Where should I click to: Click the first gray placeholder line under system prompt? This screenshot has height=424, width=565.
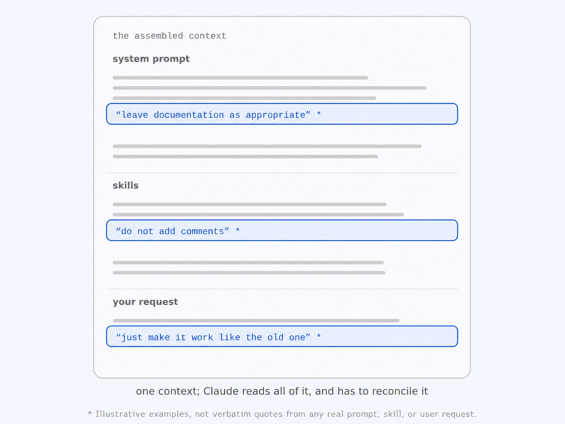point(240,78)
